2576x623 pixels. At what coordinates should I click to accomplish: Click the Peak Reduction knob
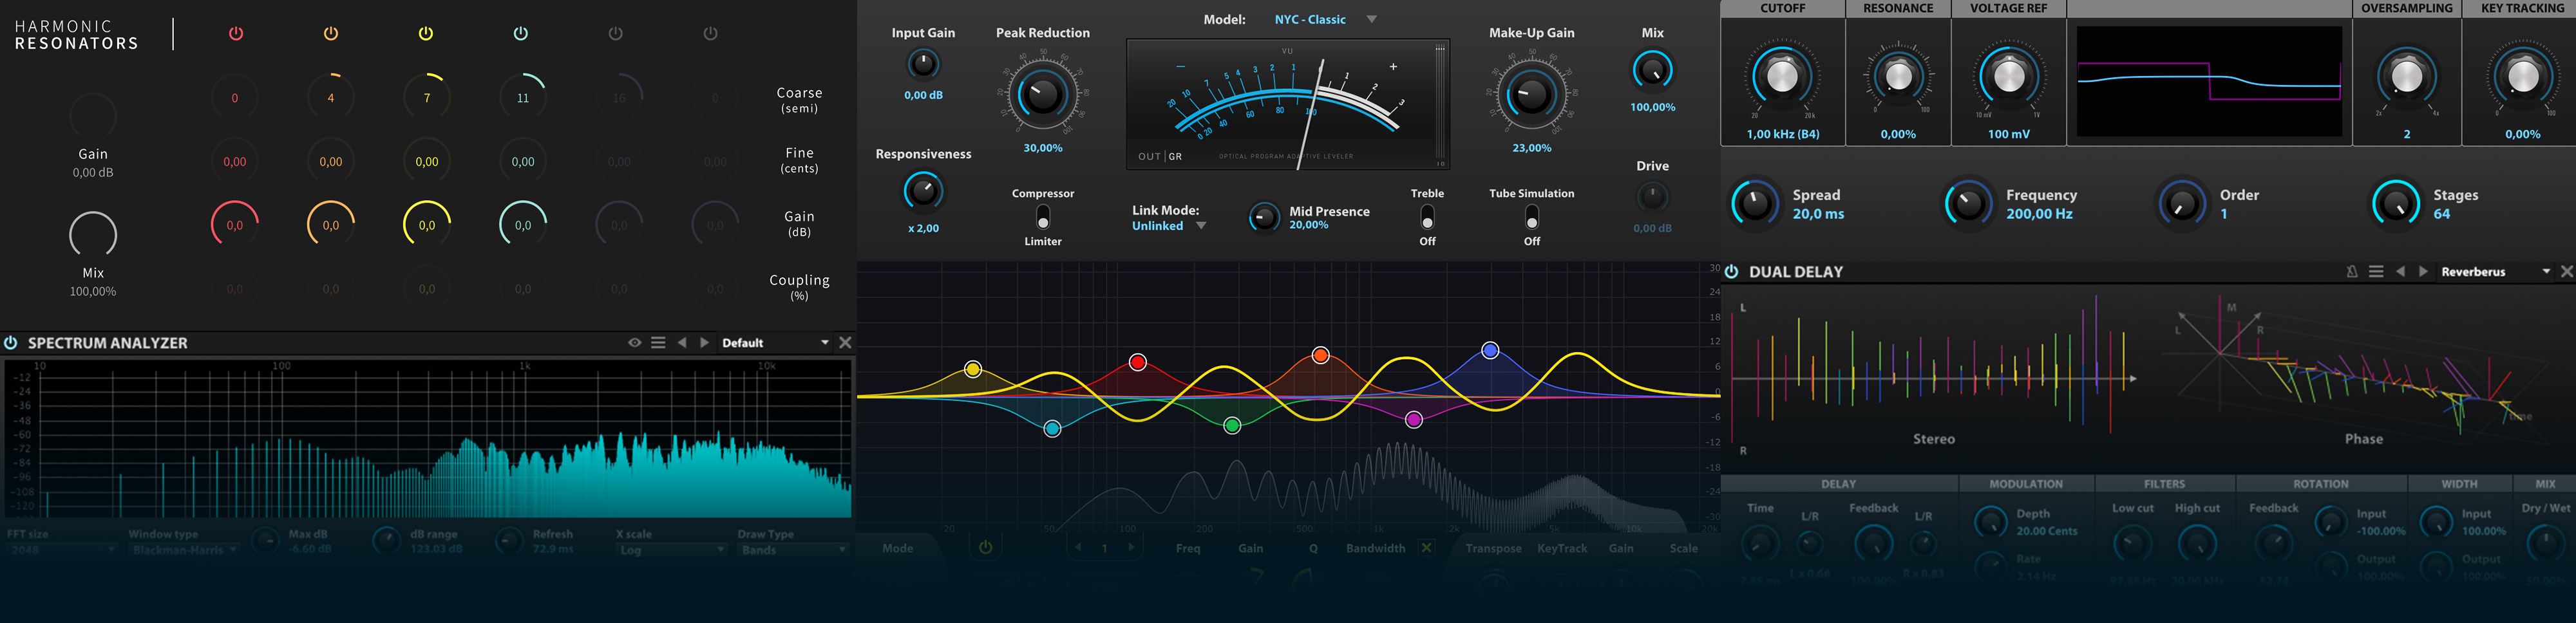1042,95
